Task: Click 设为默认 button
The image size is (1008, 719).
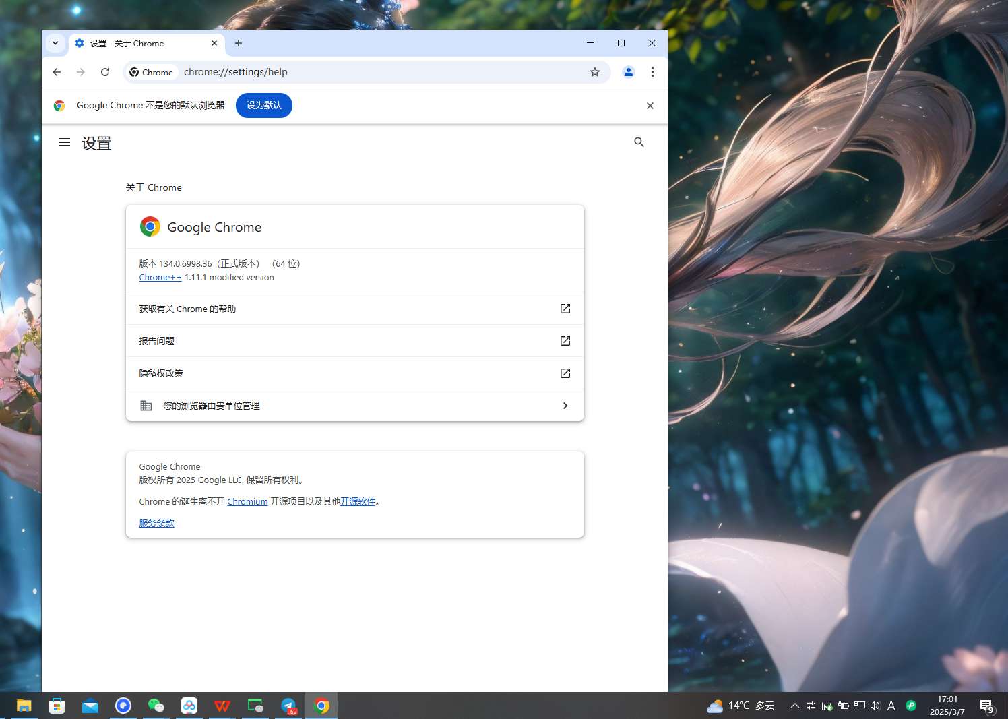Action: (264, 105)
